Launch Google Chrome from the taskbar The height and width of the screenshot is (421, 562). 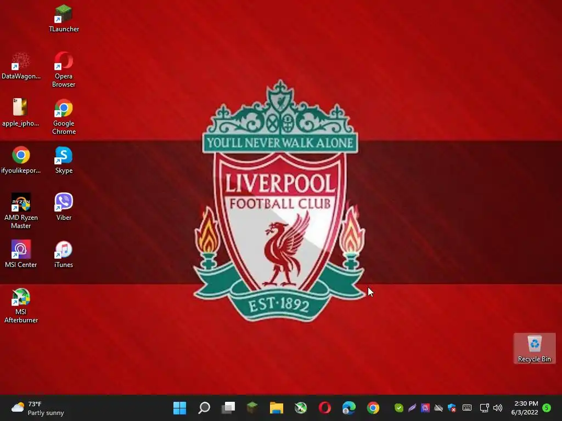pyautogui.click(x=373, y=408)
